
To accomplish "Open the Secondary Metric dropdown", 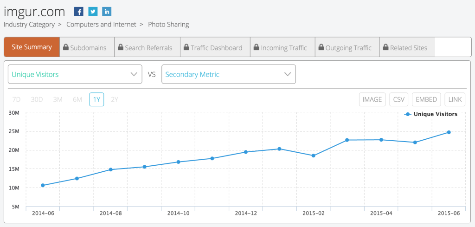I will (229, 74).
